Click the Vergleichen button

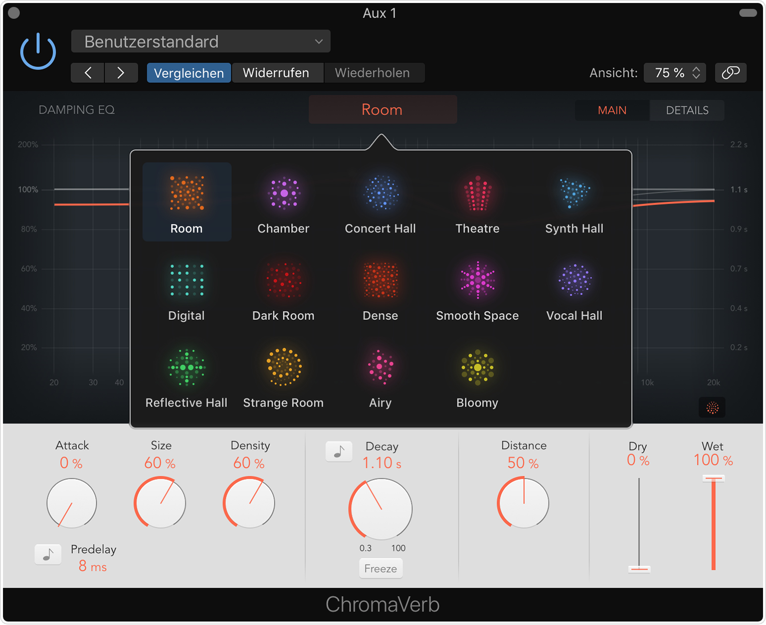tap(189, 73)
